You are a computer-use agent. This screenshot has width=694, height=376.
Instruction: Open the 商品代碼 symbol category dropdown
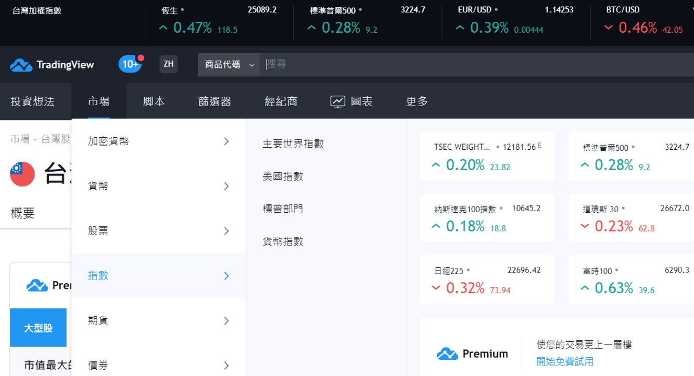click(228, 64)
